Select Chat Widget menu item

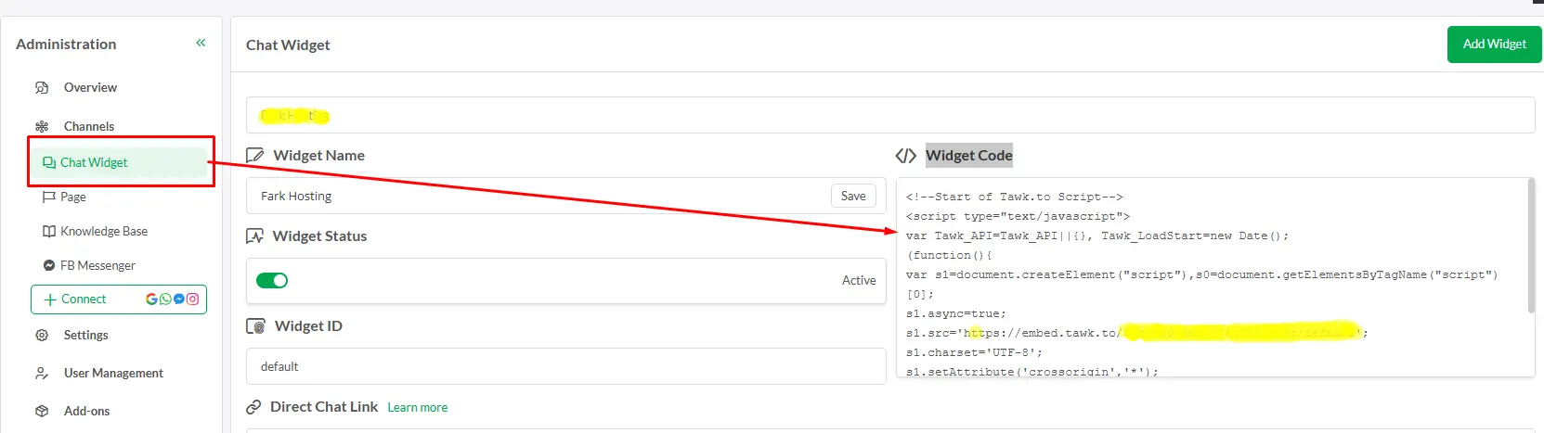pos(119,162)
